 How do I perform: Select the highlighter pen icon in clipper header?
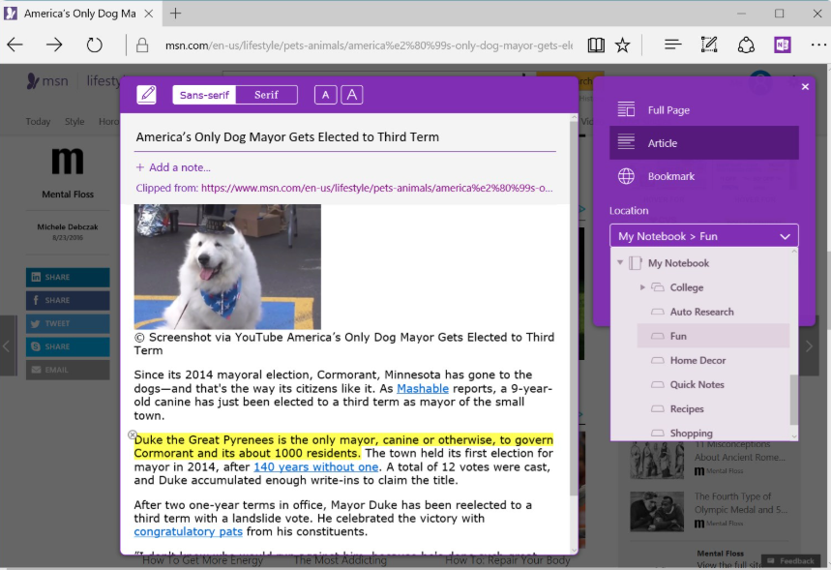146,94
